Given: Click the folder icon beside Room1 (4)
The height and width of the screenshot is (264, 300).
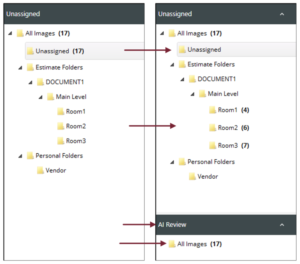Looking at the screenshot, I should point(213,110).
